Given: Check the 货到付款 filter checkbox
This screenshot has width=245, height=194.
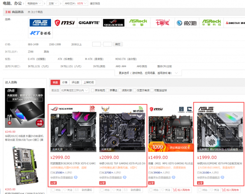Looking at the screenshot, I should pyautogui.click(x=120, y=90).
